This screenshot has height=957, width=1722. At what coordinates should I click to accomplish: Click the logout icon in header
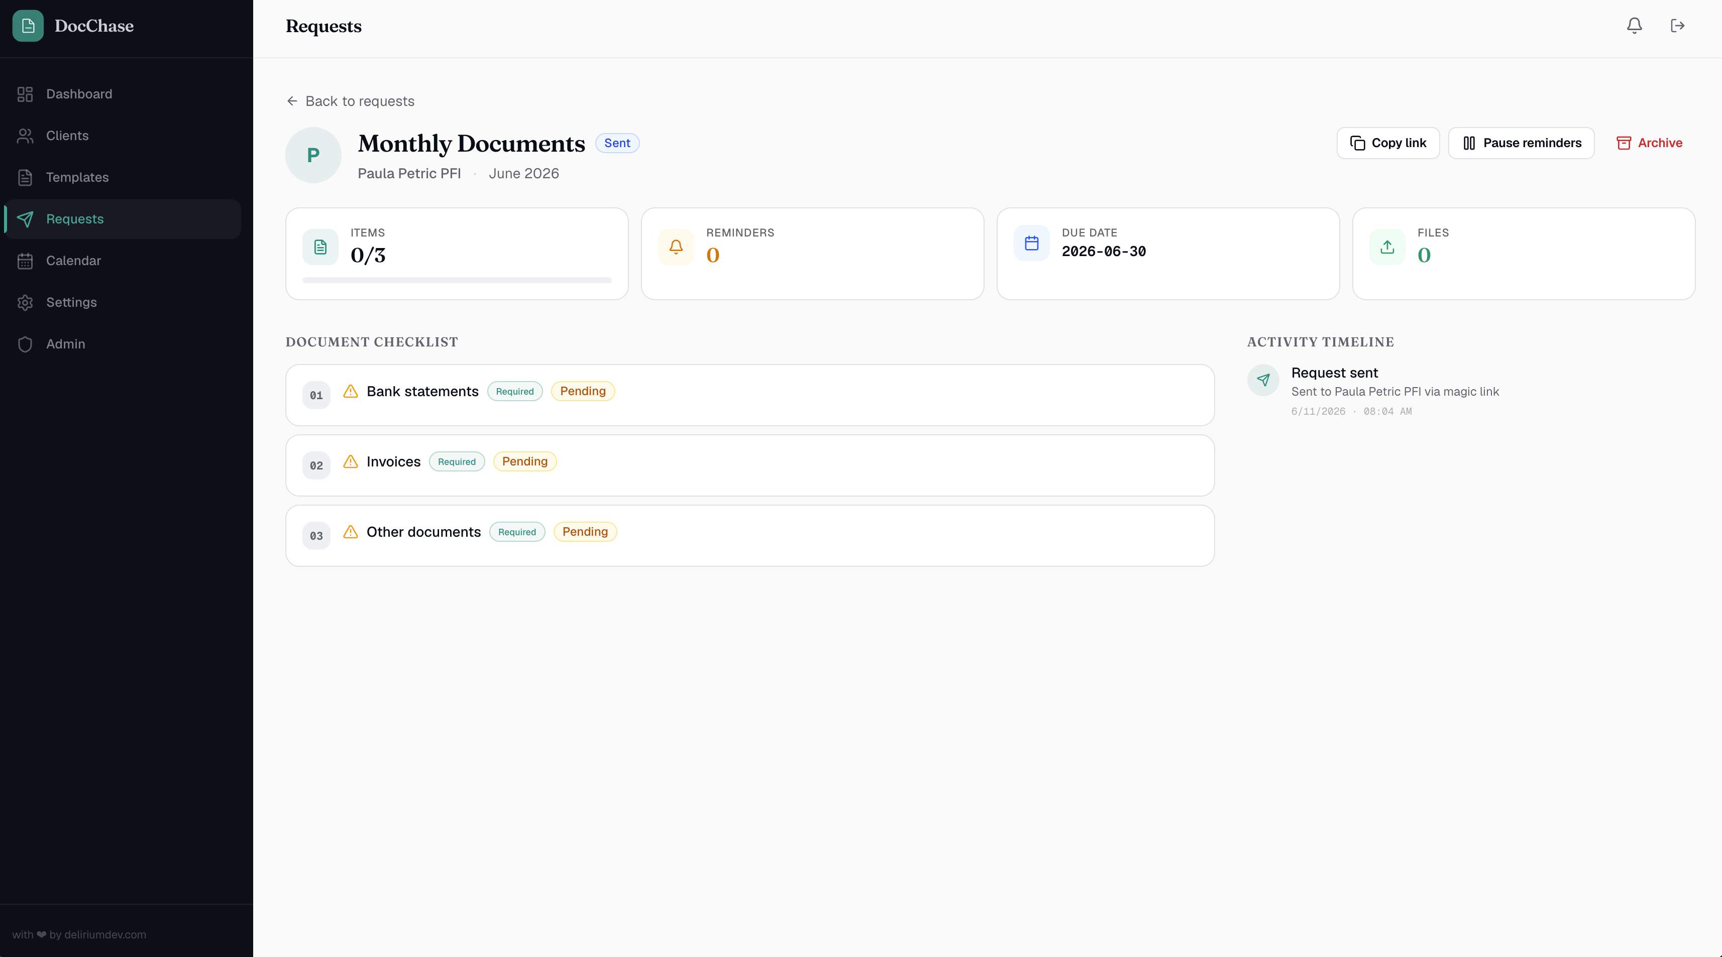1677,26
